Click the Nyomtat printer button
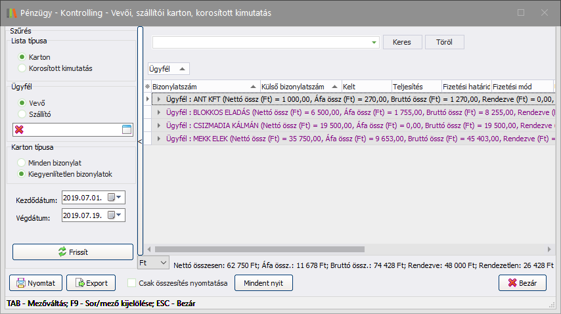This screenshot has height=314, width=561. coord(37,283)
